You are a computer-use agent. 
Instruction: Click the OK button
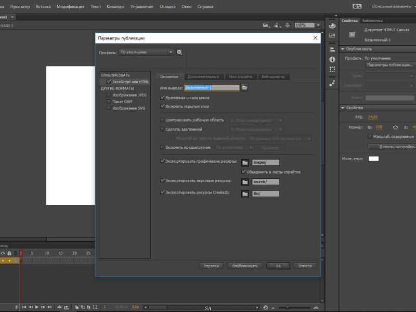pyautogui.click(x=278, y=266)
